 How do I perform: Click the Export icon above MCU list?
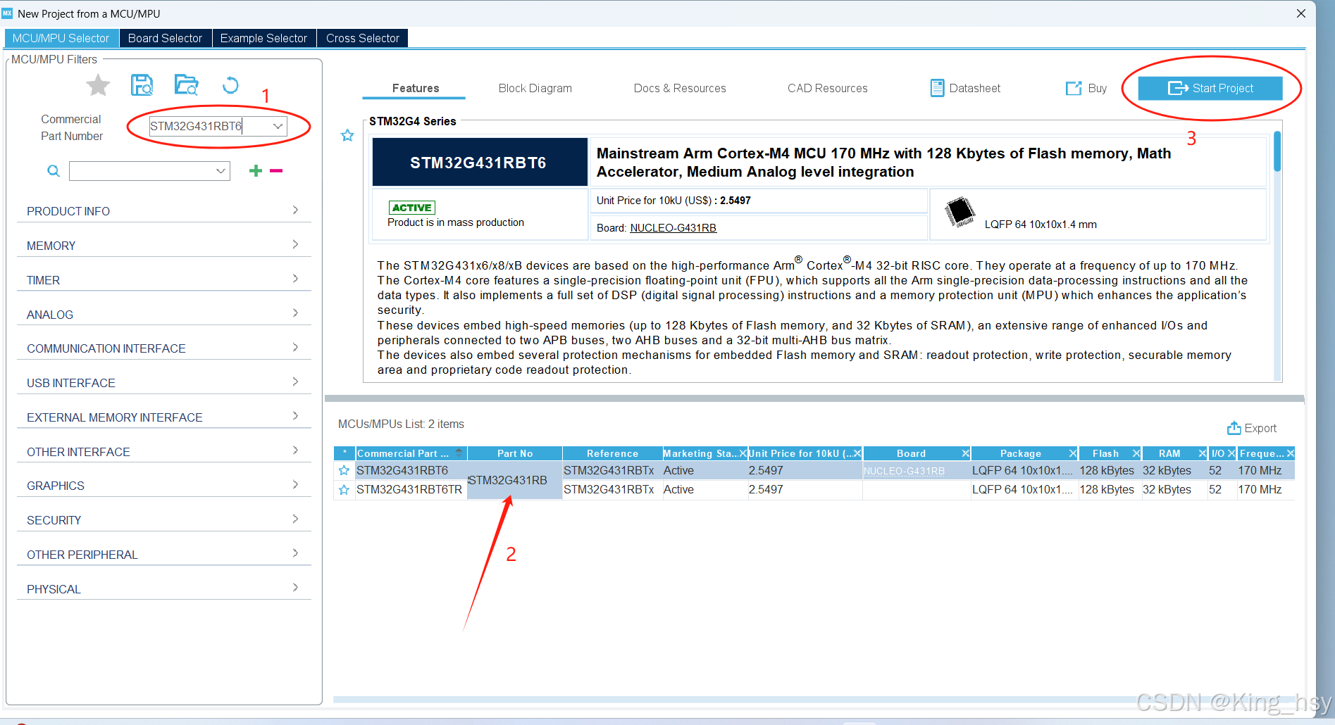(x=1234, y=428)
